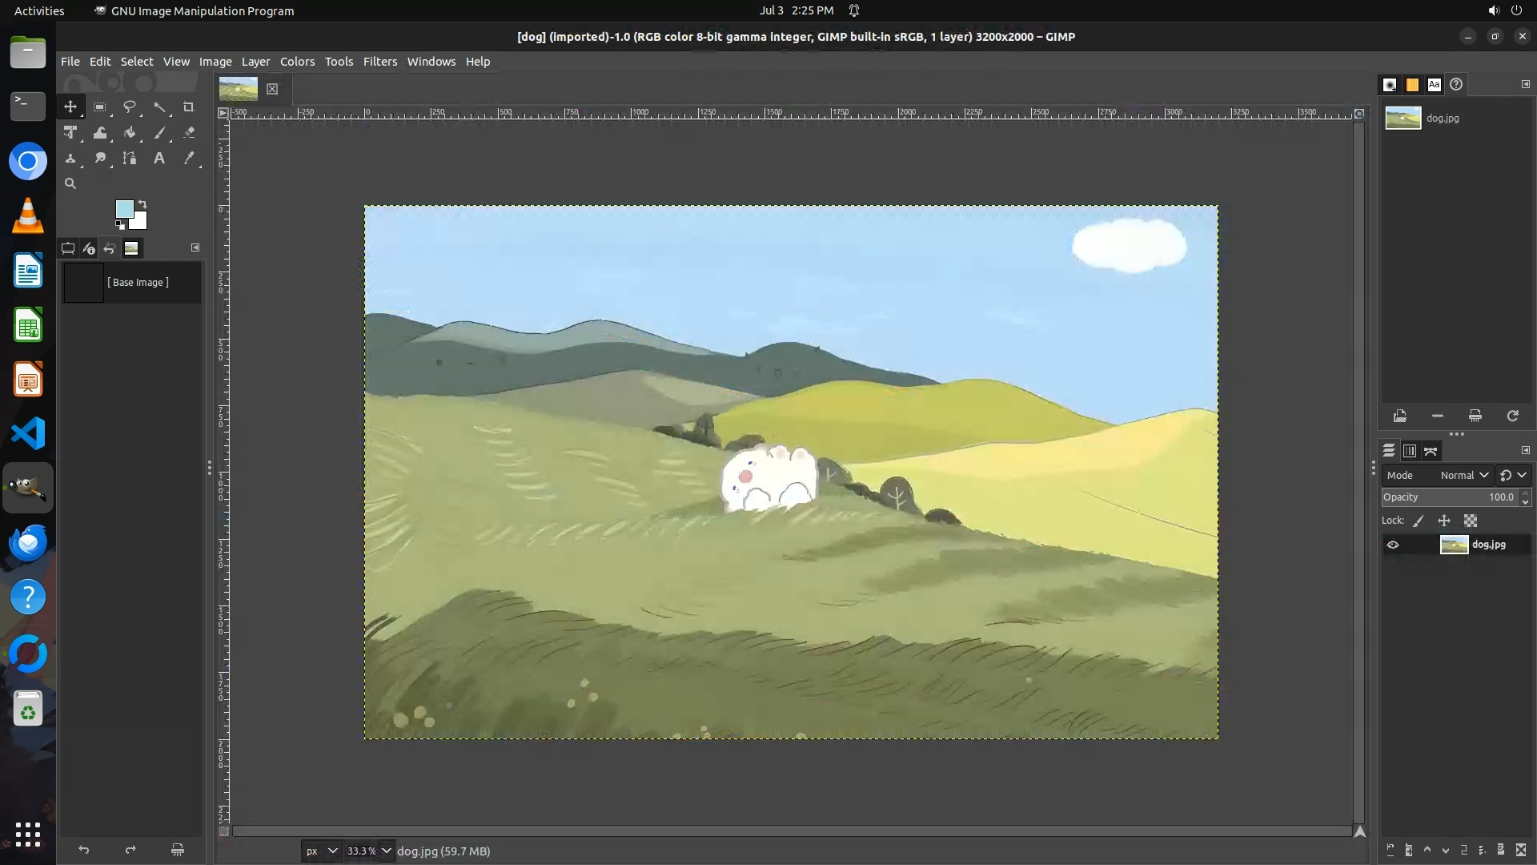Switch to the Paintbrush tool
Image resolution: width=1537 pixels, height=865 pixels.
[159, 133]
